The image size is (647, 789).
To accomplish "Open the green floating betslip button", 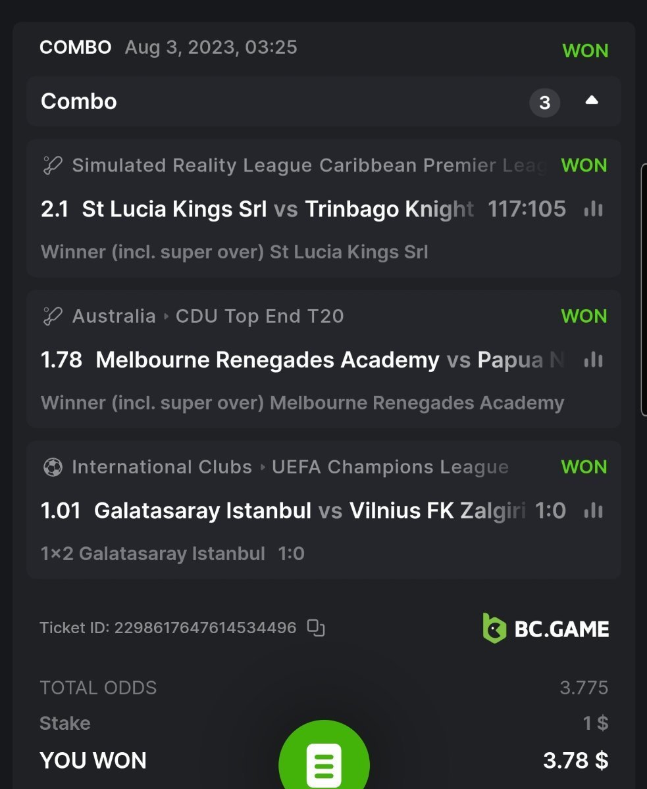I will coord(324,763).
